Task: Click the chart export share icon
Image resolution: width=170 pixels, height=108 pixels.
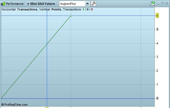Action: pos(153,4)
